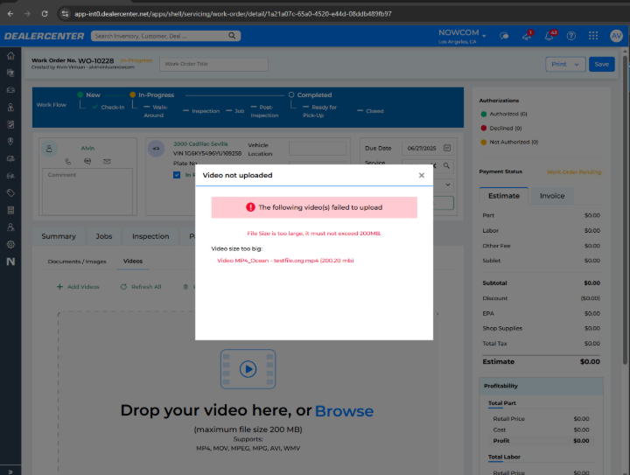Click the browser address bar URL

tap(233, 14)
